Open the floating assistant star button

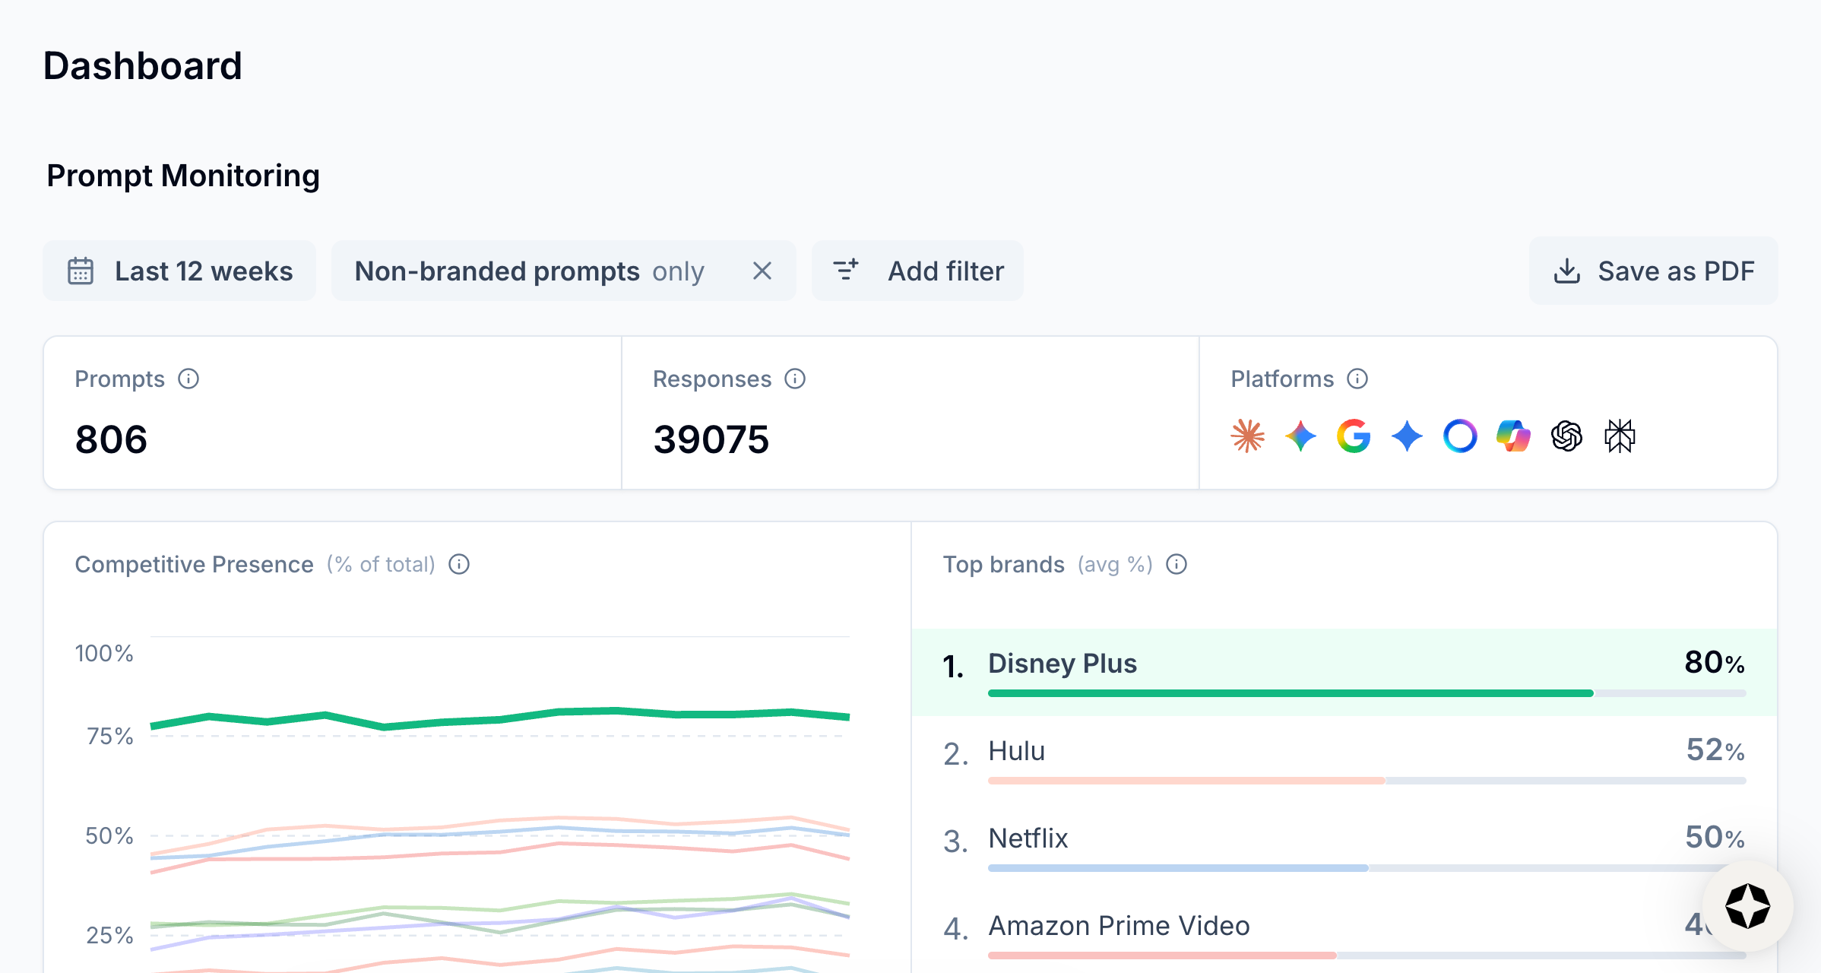pos(1747,906)
